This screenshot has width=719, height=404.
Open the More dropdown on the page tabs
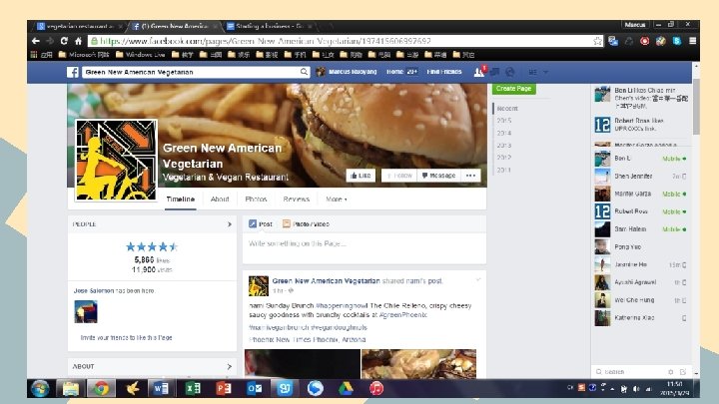(x=337, y=200)
